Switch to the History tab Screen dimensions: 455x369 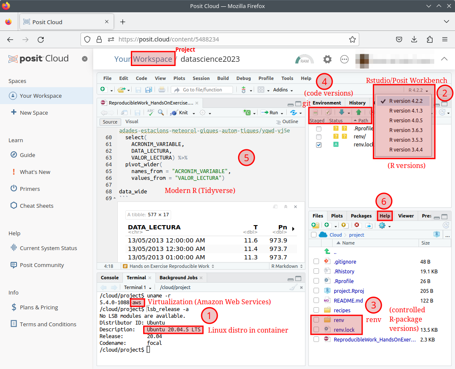point(357,103)
